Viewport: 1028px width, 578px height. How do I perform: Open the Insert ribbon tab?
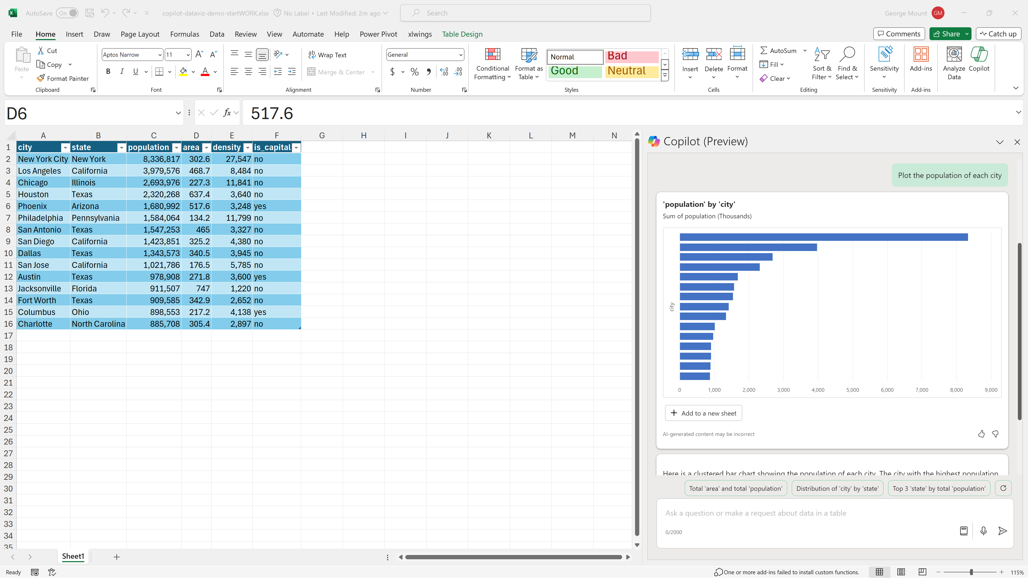74,34
